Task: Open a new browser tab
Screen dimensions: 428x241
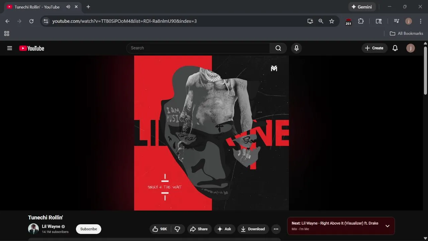Action: [88, 7]
